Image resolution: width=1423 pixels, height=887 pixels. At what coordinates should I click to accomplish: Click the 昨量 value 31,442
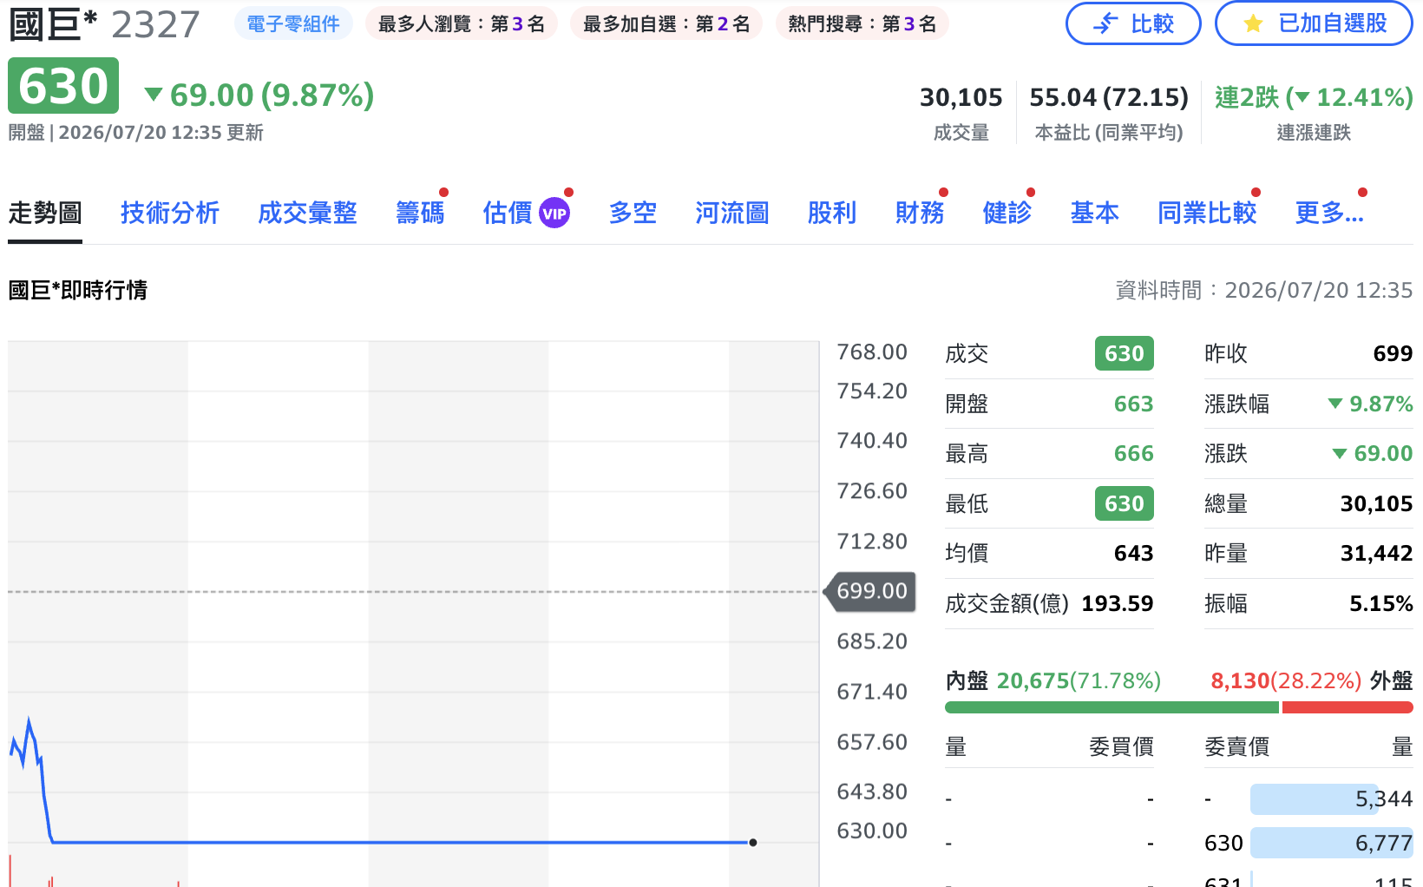click(1376, 553)
